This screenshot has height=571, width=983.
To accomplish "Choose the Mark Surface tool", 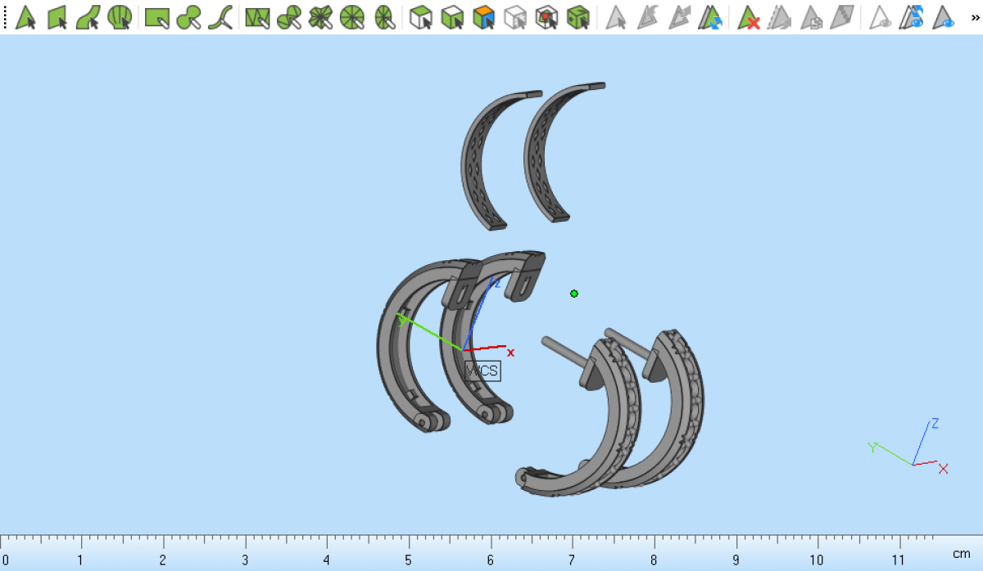I will [x=88, y=16].
